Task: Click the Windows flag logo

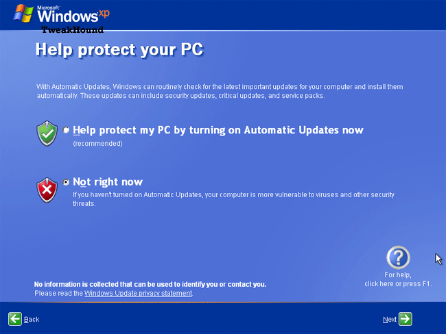Action: point(23,13)
